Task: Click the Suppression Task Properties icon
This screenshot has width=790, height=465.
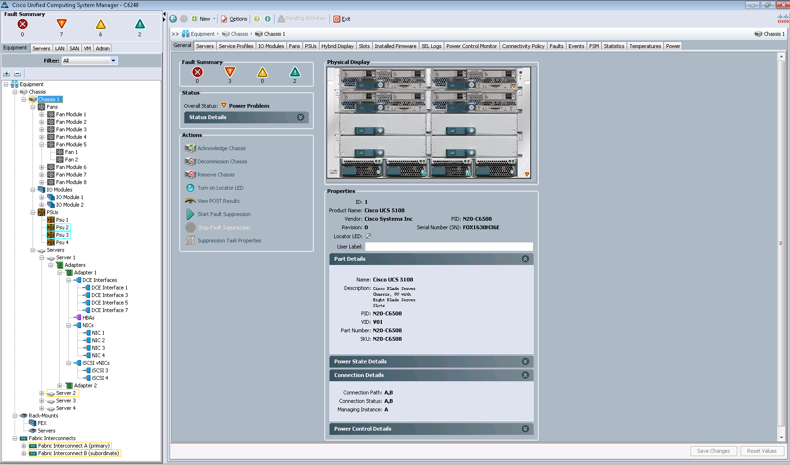Action: pos(190,241)
